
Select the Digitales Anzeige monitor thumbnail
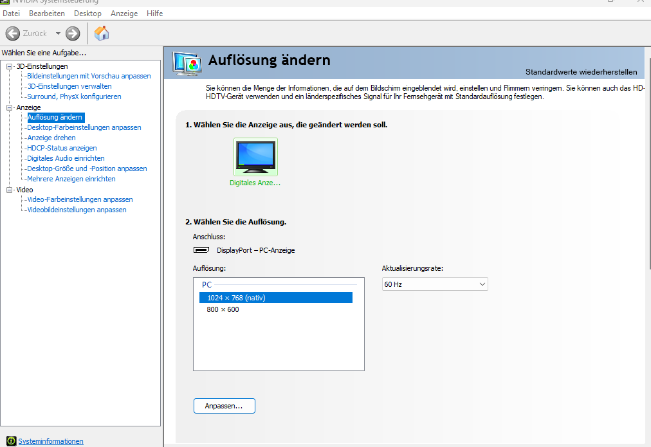255,157
